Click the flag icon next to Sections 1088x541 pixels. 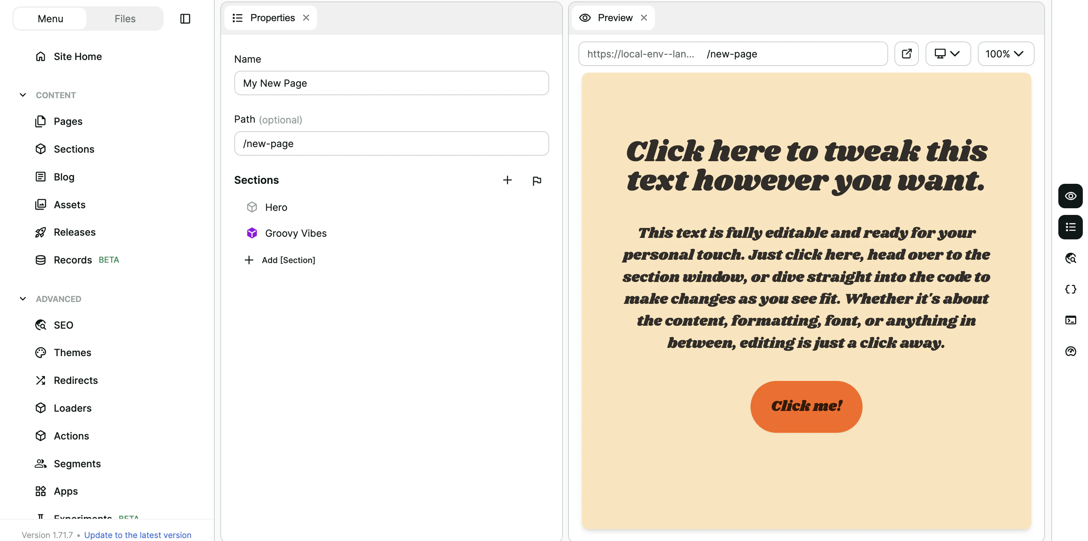coord(536,180)
